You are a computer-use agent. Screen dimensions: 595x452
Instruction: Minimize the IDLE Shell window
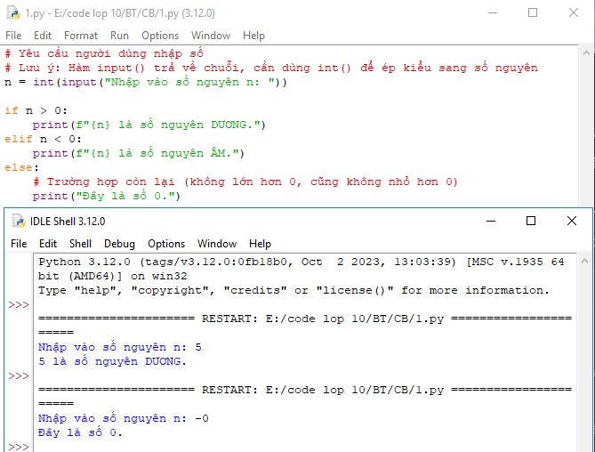click(x=491, y=221)
